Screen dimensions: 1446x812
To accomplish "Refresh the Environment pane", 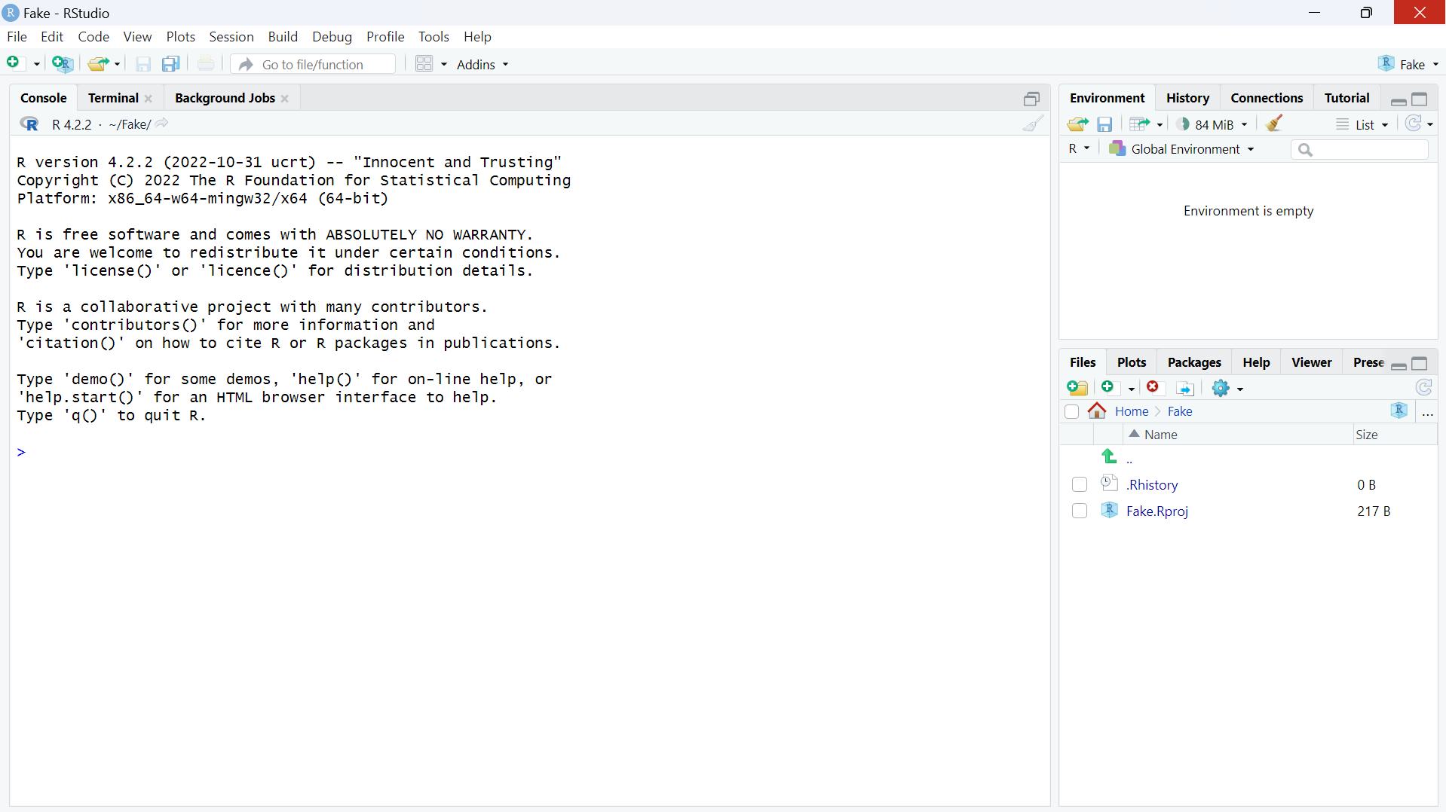I will tap(1414, 124).
